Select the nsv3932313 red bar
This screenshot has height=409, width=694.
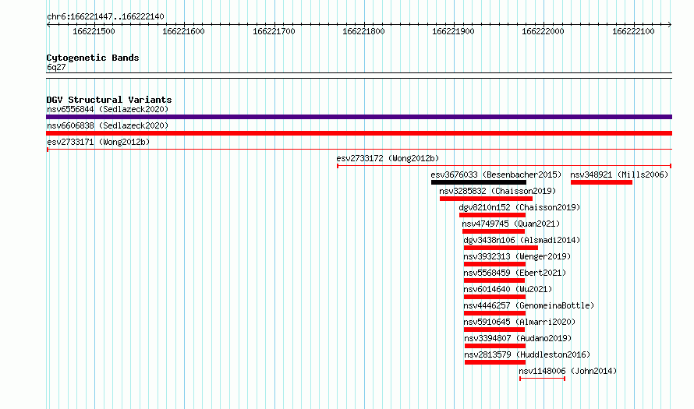pyautogui.click(x=495, y=264)
